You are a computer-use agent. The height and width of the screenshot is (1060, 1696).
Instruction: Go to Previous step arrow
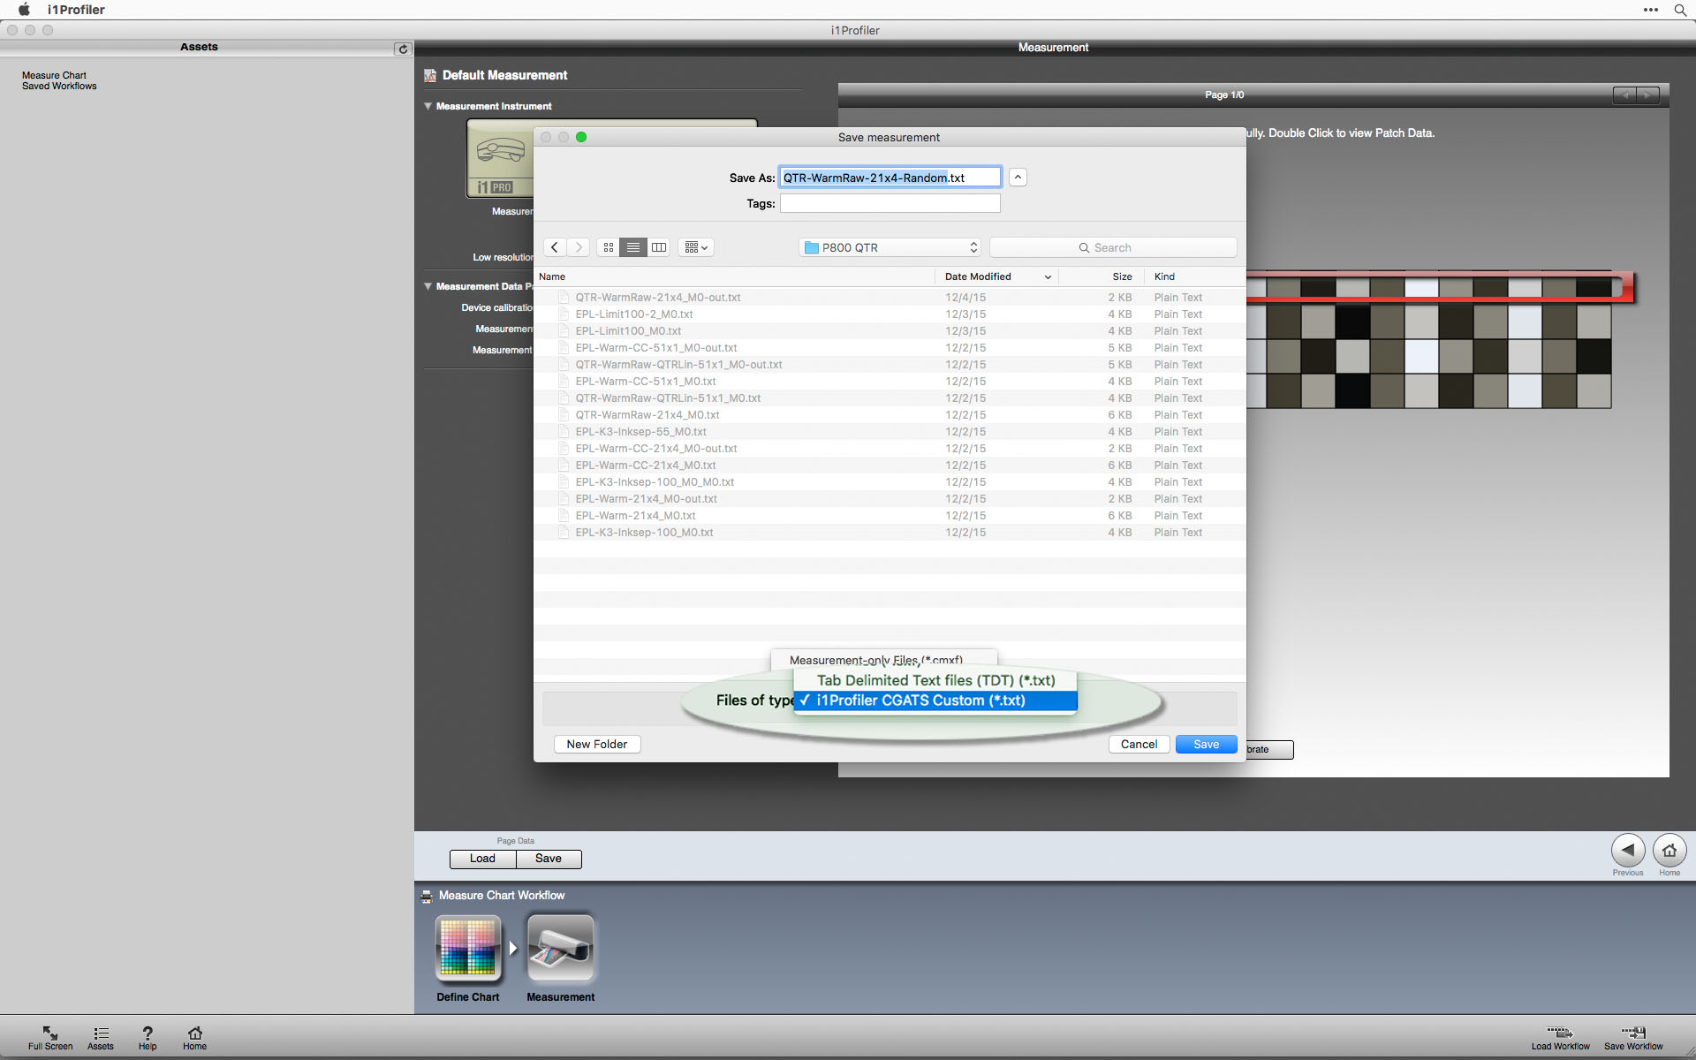(1628, 851)
